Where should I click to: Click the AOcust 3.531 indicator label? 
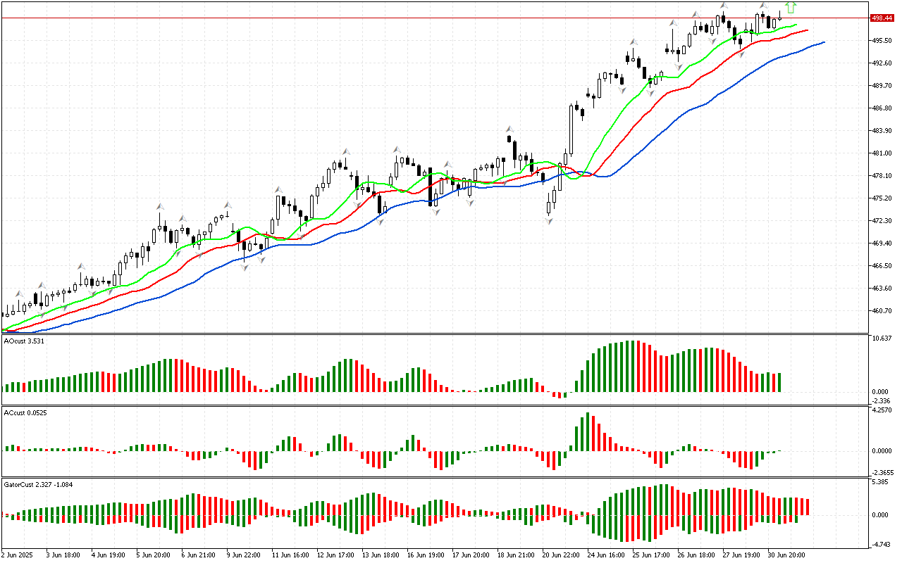(x=24, y=341)
